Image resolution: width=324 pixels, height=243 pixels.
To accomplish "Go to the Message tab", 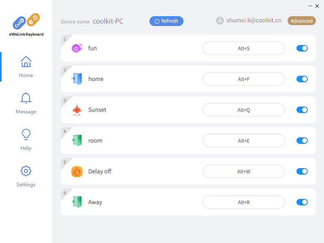I will pos(26,103).
